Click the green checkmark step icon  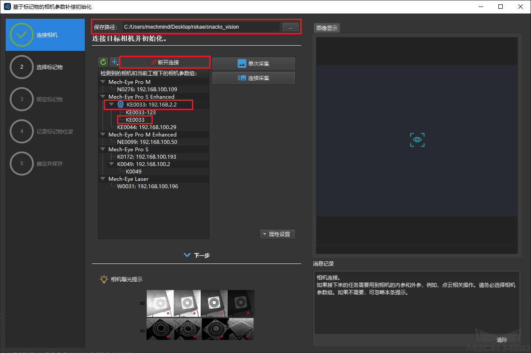pyautogui.click(x=21, y=35)
